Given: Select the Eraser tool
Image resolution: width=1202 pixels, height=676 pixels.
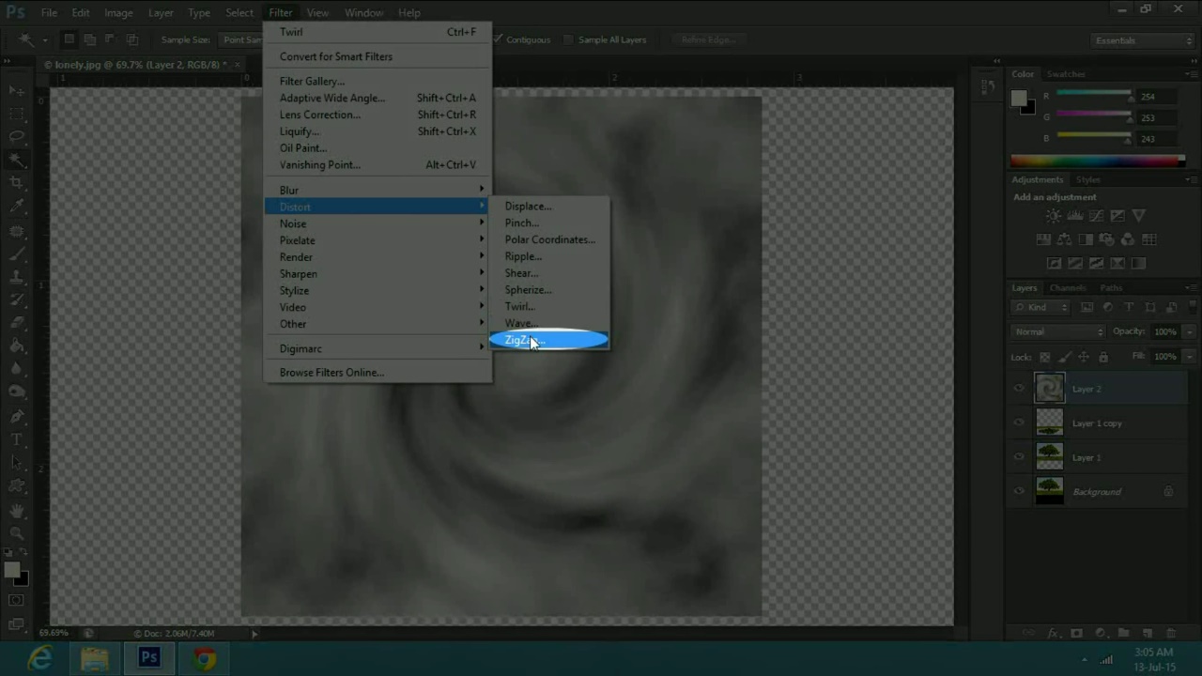Looking at the screenshot, I should (x=17, y=323).
